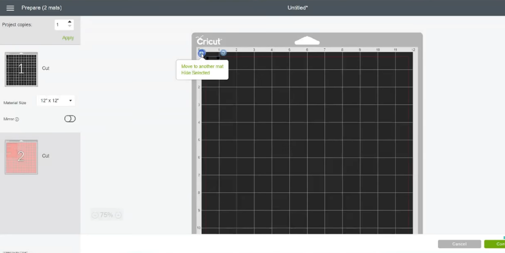
Task: Increase project copies with up arrow
Action: click(x=69, y=22)
